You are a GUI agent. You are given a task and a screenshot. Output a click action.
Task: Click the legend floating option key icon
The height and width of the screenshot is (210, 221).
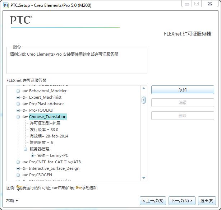point(78,188)
